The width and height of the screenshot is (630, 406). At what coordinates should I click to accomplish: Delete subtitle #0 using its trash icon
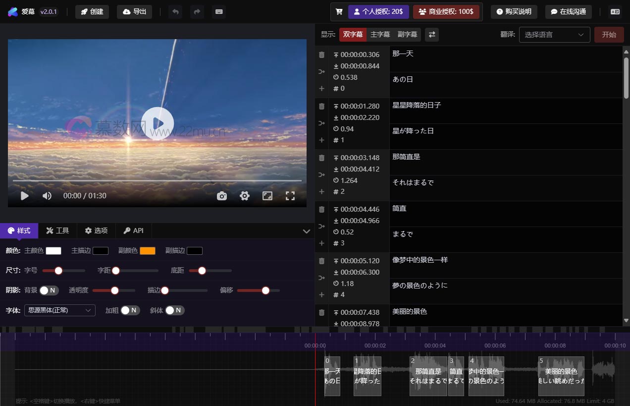[x=321, y=55]
